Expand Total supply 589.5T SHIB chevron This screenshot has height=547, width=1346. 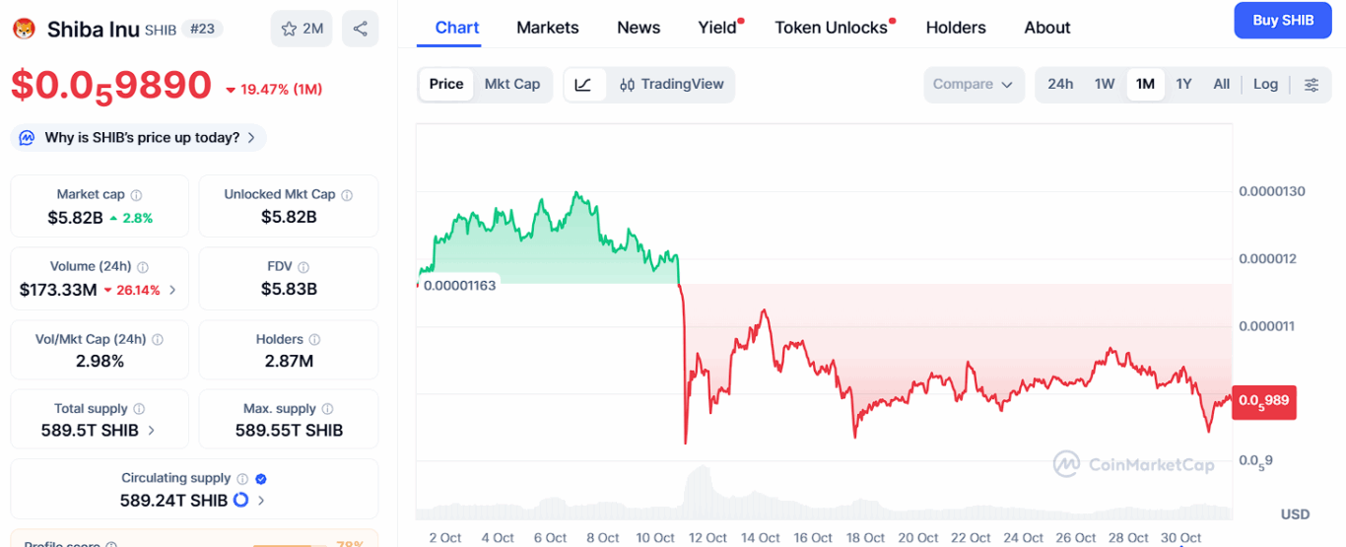coord(151,431)
